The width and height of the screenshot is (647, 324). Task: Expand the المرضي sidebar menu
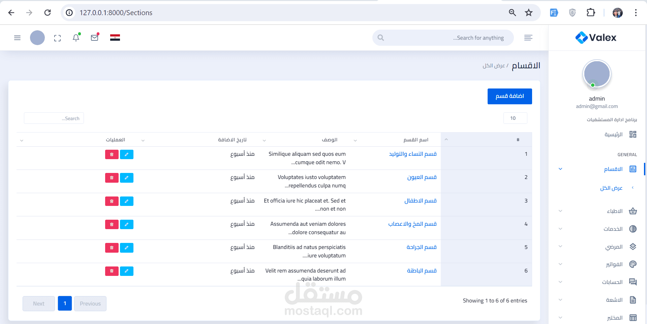[x=597, y=247]
